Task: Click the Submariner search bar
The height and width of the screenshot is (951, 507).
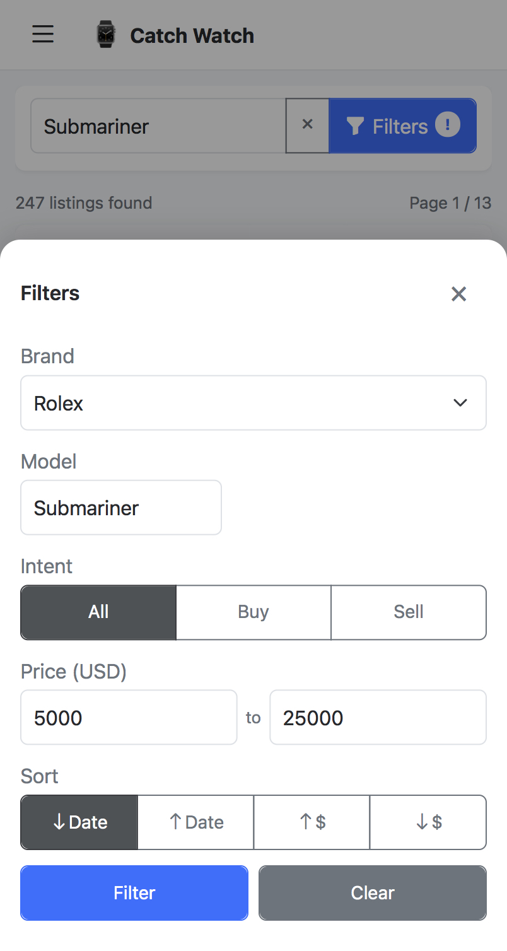Action: tap(158, 125)
